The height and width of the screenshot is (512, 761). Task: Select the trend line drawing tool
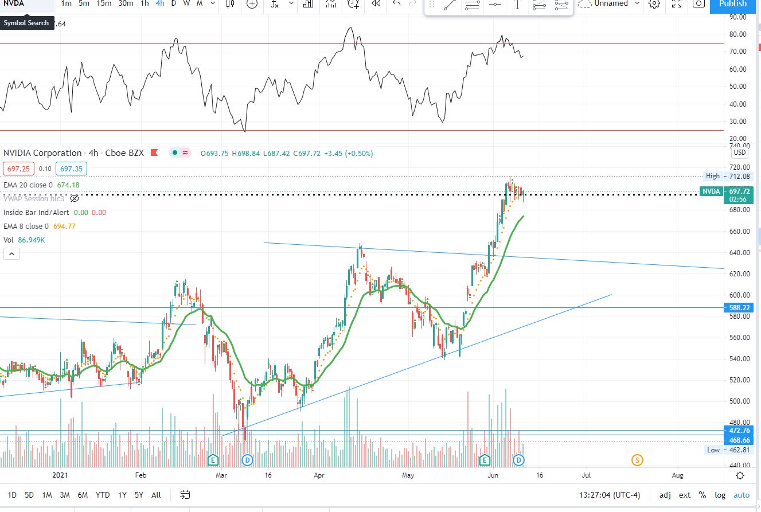450,4
